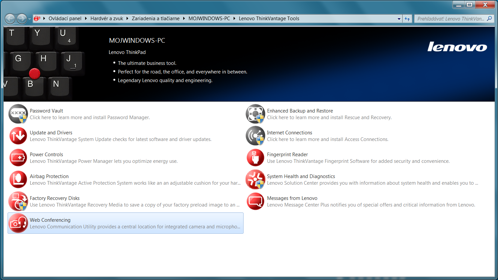Open the Airbag Protection link
This screenshot has height=280, width=498.
tap(49, 176)
